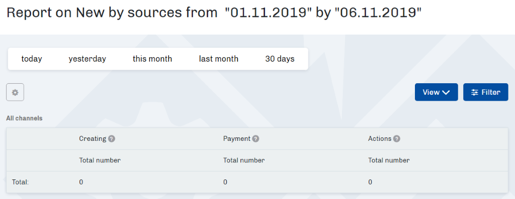Switch to this month period

point(152,59)
